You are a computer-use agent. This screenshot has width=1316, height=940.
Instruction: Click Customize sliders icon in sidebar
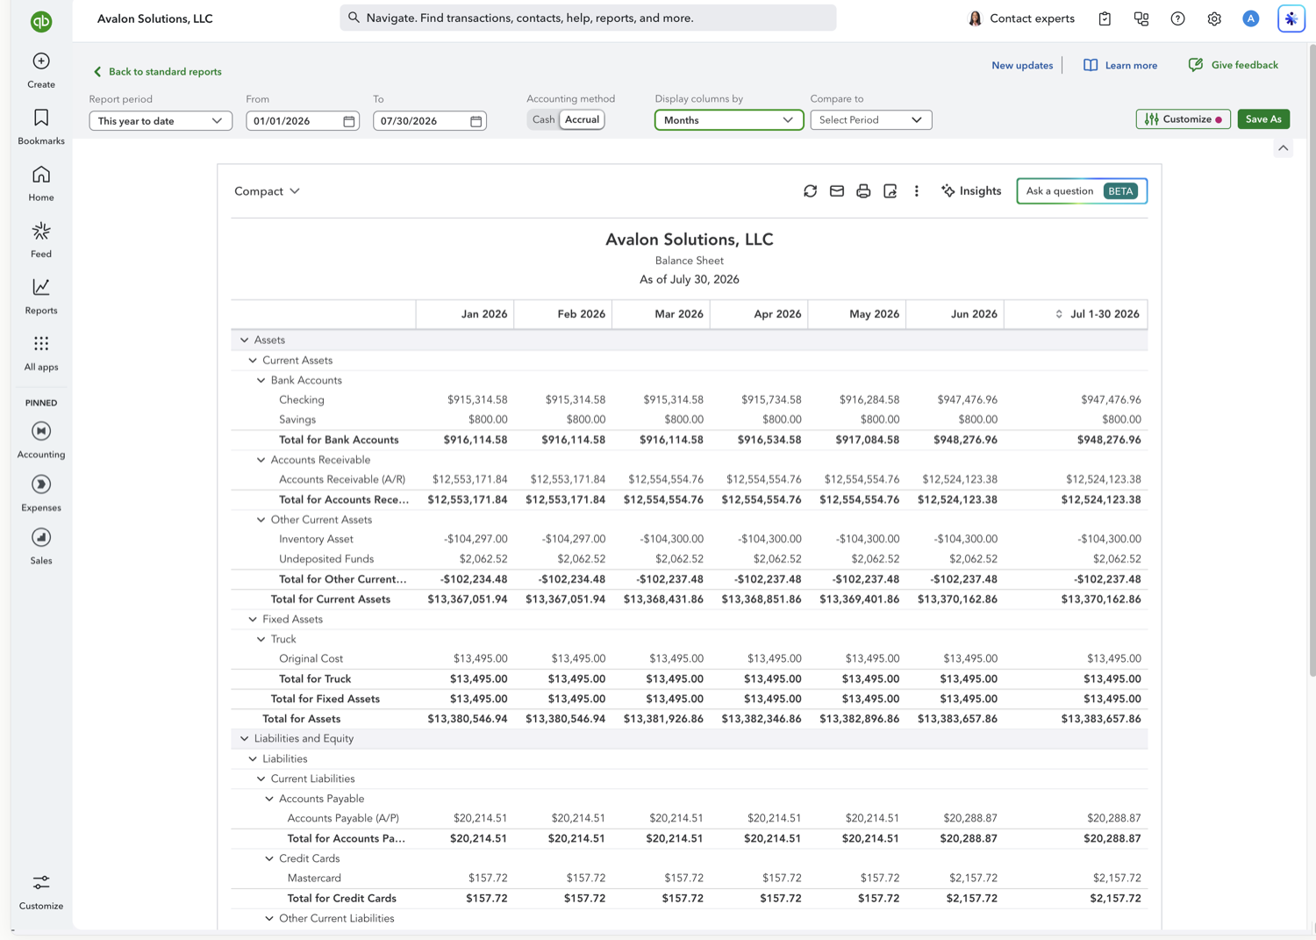pyautogui.click(x=41, y=882)
